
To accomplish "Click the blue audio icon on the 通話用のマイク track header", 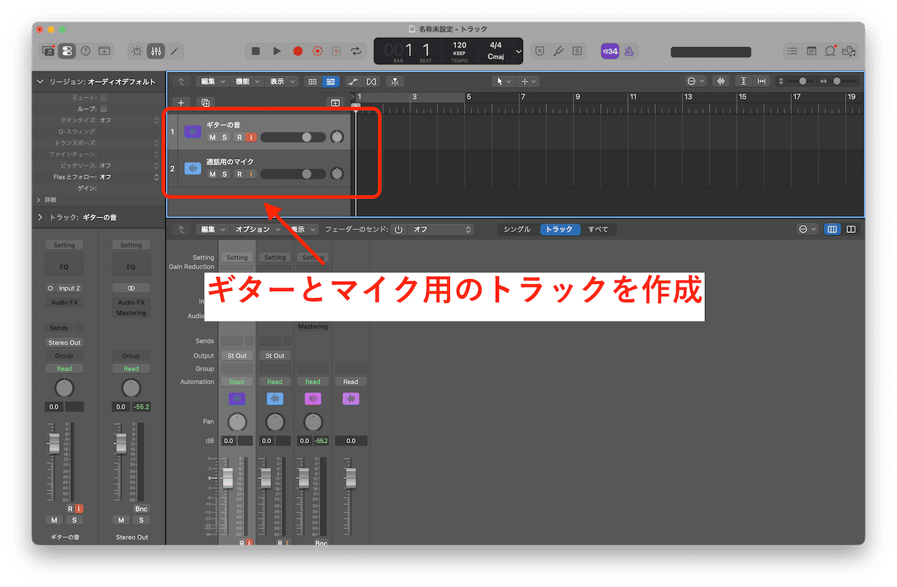I will (193, 168).
